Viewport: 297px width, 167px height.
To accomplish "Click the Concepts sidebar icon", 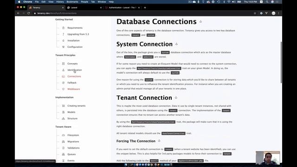I will pyautogui.click(x=63, y=64).
